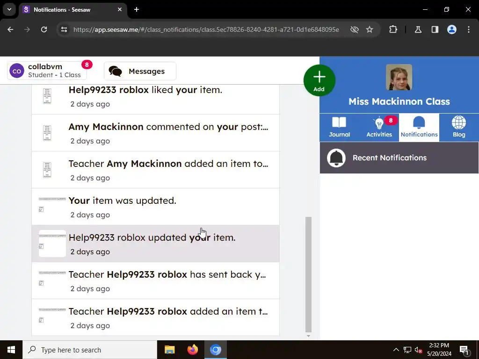Viewport: 479px width, 359px height.
Task: Click the Recent Notifications bell icon
Action: pyautogui.click(x=336, y=158)
